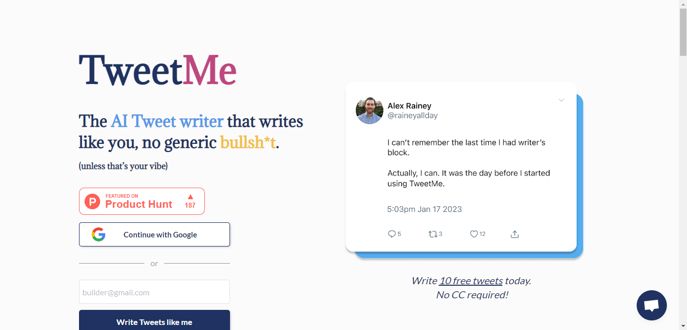Click the share upload icon on tweet
This screenshot has width=687, height=330.
point(514,234)
